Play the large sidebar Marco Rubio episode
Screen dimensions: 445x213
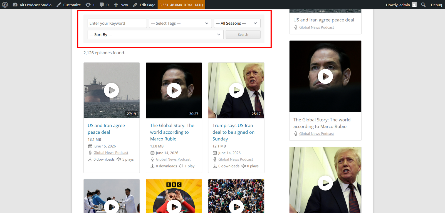click(325, 76)
